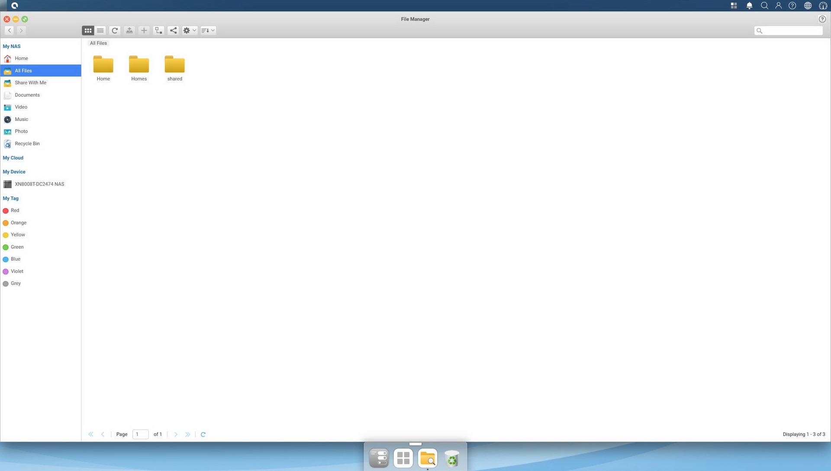831x471 pixels.
Task: Refresh using pagination bar icon
Action: [203, 434]
